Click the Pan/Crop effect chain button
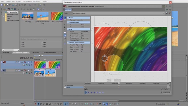The width and height of the screenshot is (188, 106). 68,10
